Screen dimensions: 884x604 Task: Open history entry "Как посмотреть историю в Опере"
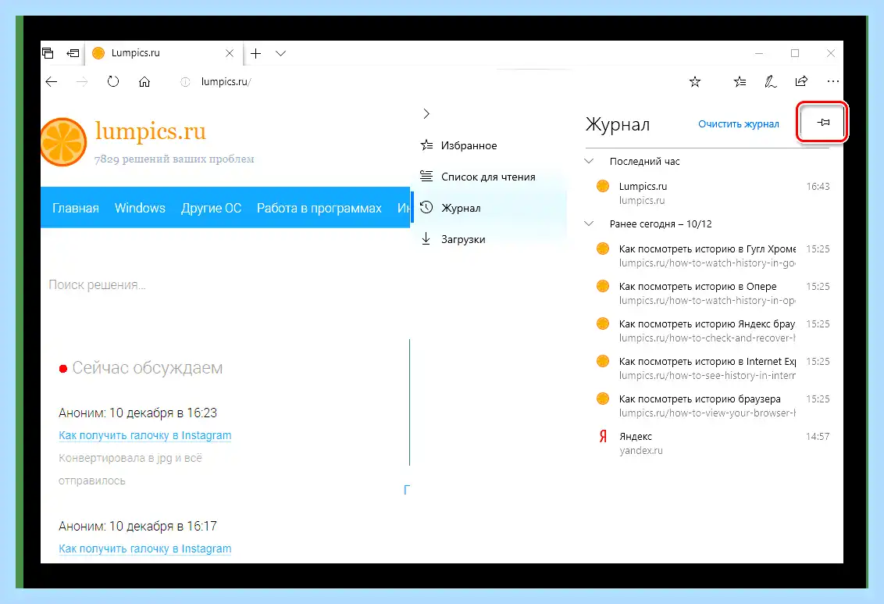pyautogui.click(x=713, y=293)
